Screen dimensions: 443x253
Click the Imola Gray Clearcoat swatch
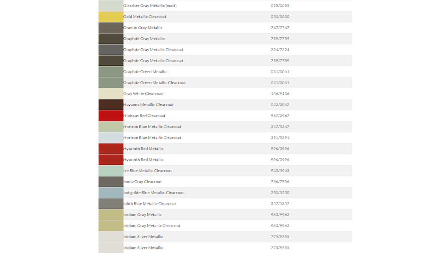(111, 181)
